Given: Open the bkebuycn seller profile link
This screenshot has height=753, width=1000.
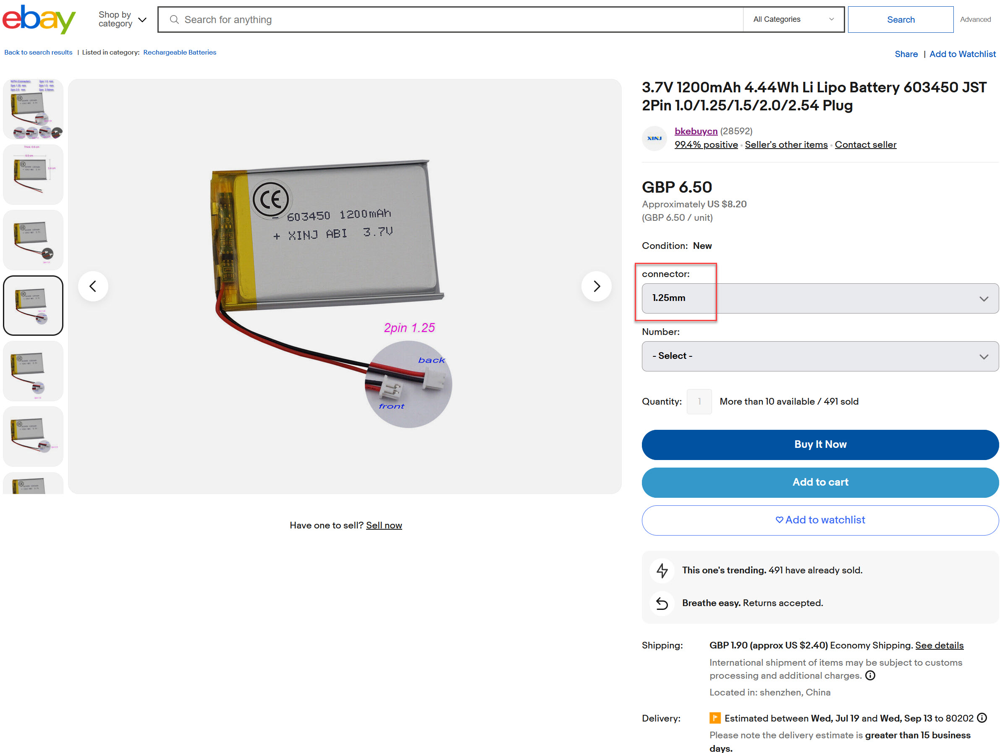Looking at the screenshot, I should (x=696, y=131).
